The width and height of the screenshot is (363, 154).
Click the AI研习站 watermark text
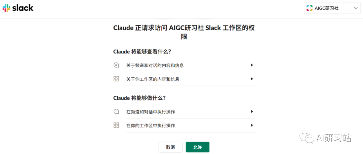[x=334, y=138]
